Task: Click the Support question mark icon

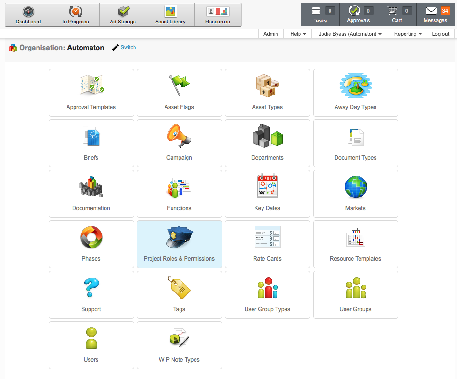Action: (91, 287)
